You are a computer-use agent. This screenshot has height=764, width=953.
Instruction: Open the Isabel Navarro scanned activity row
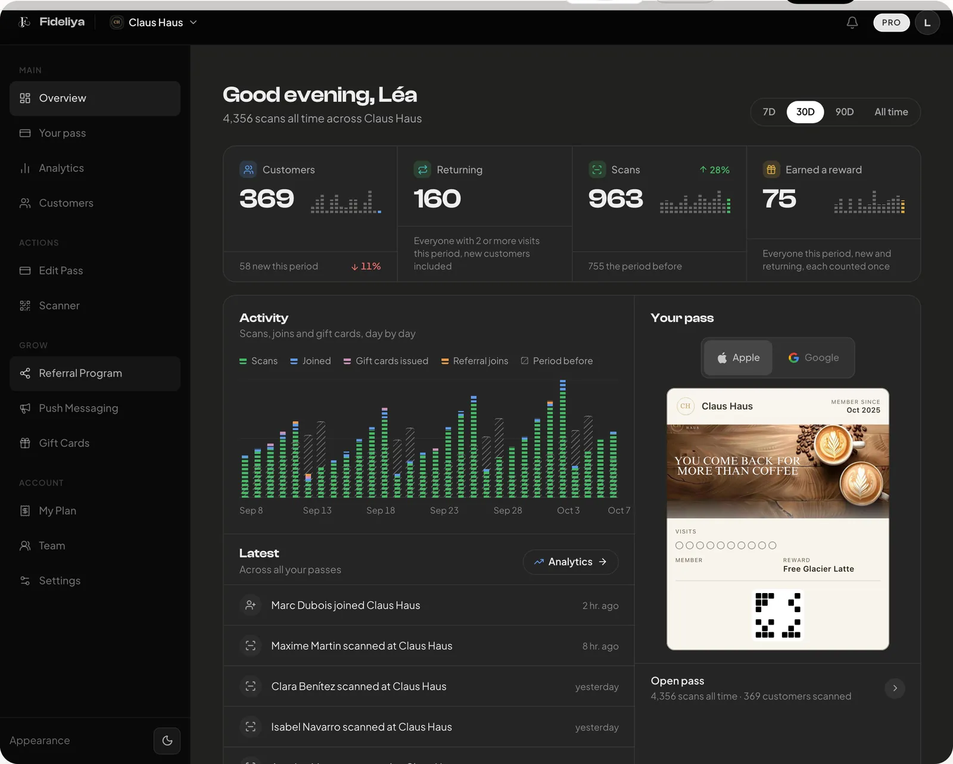(x=429, y=727)
